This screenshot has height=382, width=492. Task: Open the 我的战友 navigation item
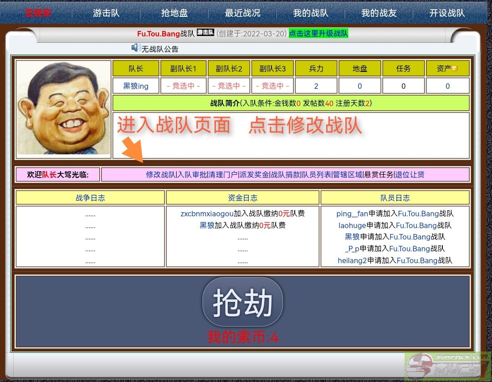tap(379, 13)
